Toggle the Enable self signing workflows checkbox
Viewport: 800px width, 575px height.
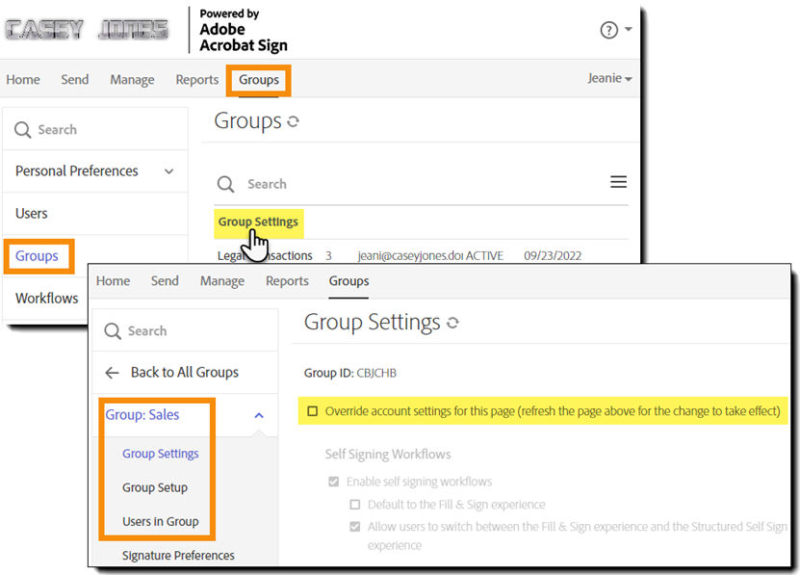[334, 482]
